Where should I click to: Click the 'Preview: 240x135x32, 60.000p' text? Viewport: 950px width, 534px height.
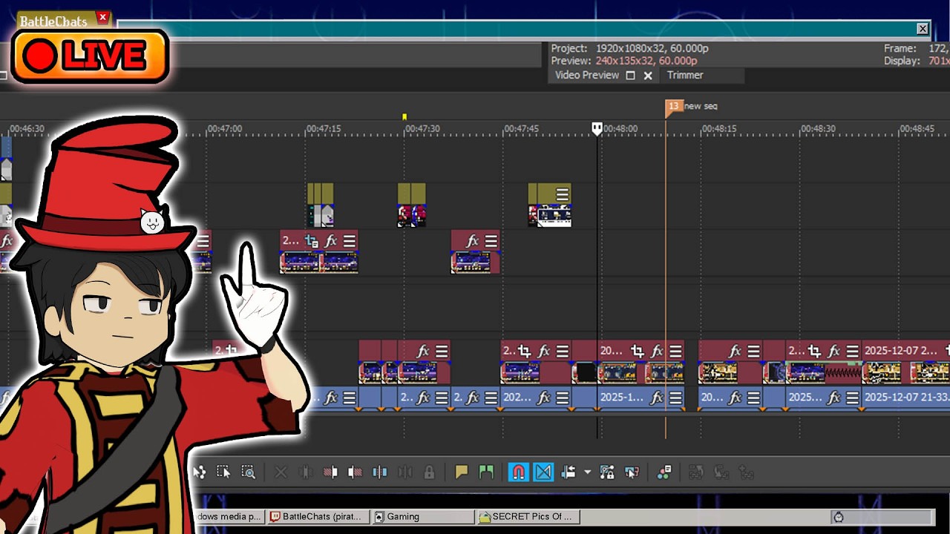tap(624, 61)
